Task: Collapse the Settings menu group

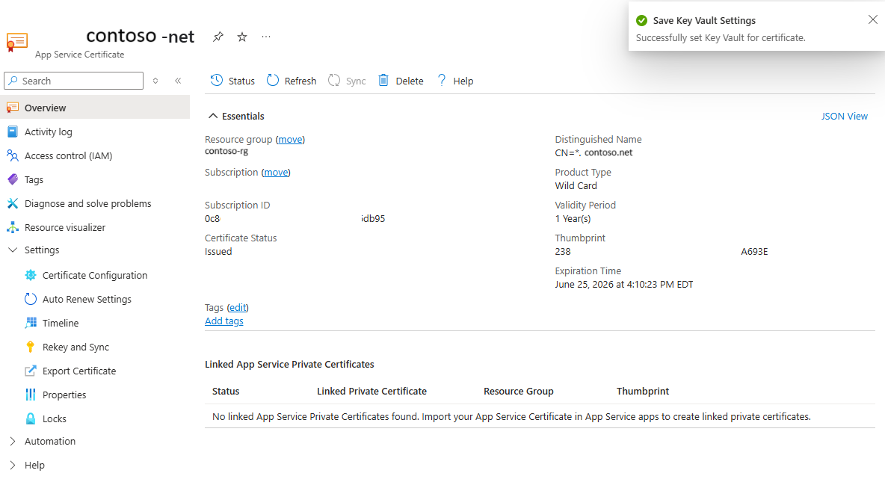Action: [x=12, y=250]
